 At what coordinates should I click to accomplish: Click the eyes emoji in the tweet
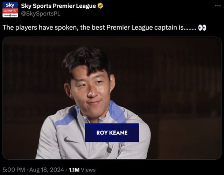[202, 28]
